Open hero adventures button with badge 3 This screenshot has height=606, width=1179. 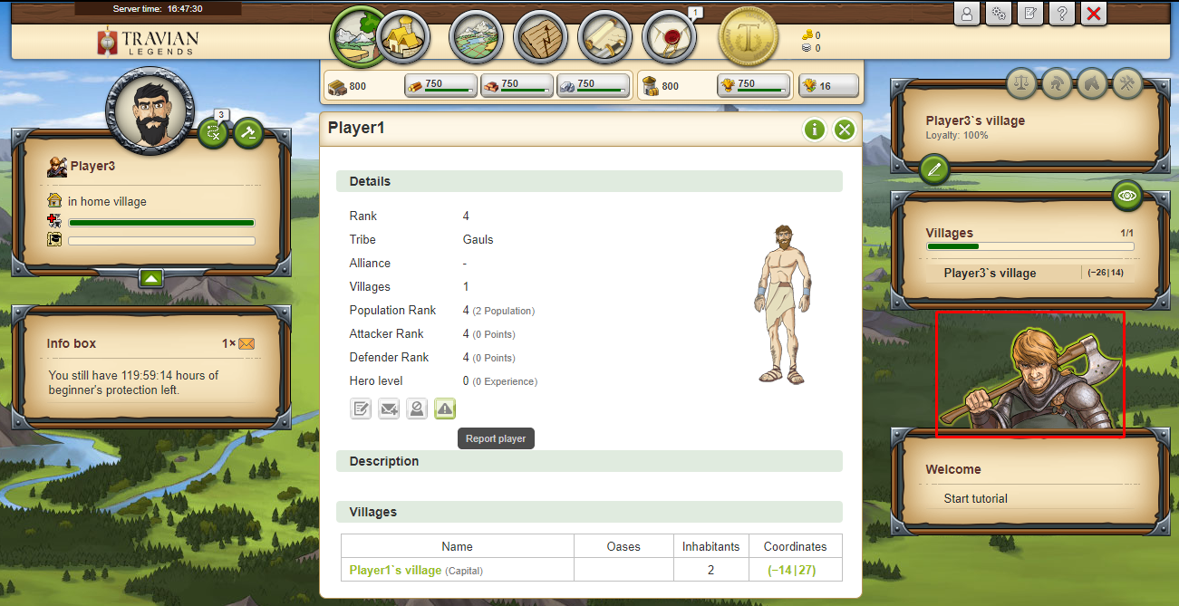click(x=214, y=133)
